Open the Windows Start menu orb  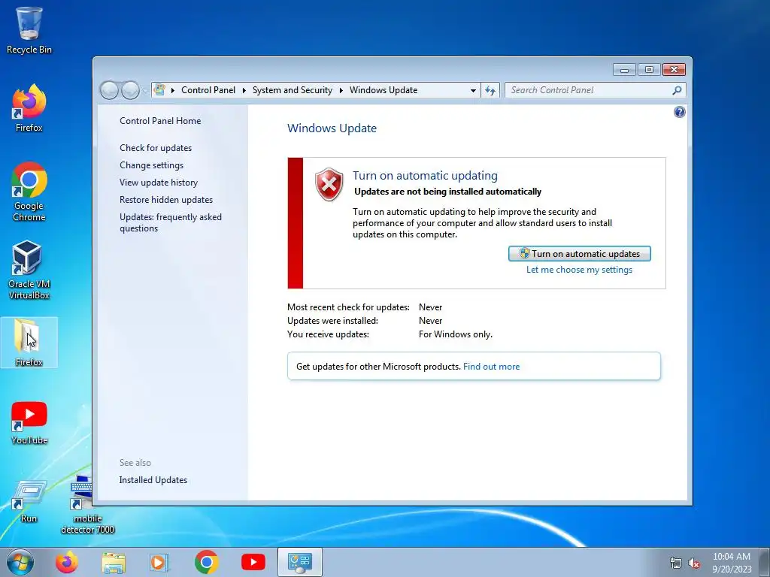pos(20,562)
